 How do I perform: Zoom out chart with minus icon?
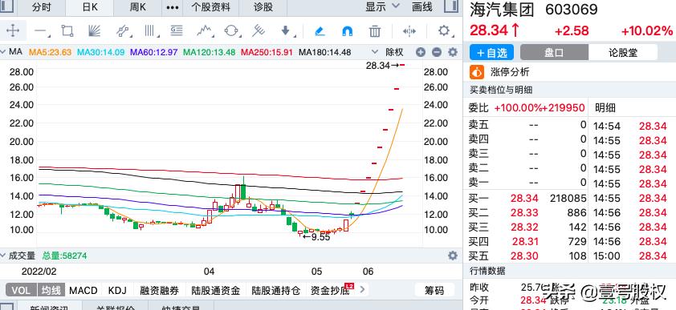click(x=437, y=52)
